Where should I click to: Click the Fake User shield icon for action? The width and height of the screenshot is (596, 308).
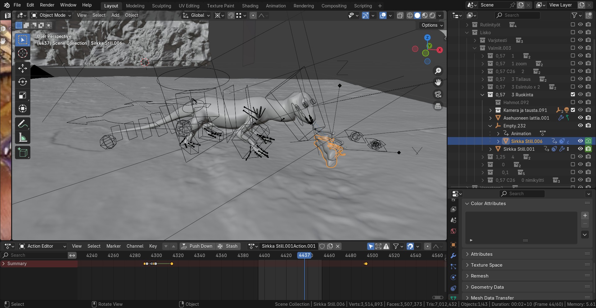(x=322, y=246)
